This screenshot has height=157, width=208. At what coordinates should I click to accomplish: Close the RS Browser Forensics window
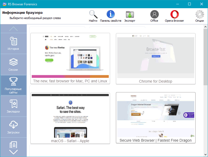202,4
